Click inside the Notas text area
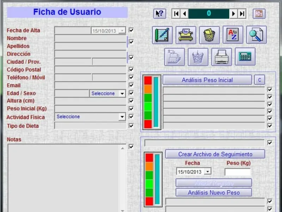This screenshot has width=282, height=212. pos(64,178)
